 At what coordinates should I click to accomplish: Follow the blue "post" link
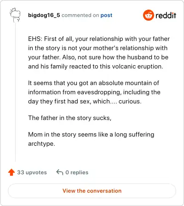[x=106, y=15]
